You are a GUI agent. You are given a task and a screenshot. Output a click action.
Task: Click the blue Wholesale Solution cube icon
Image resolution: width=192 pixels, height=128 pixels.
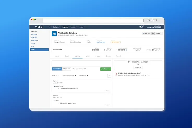(54, 34)
